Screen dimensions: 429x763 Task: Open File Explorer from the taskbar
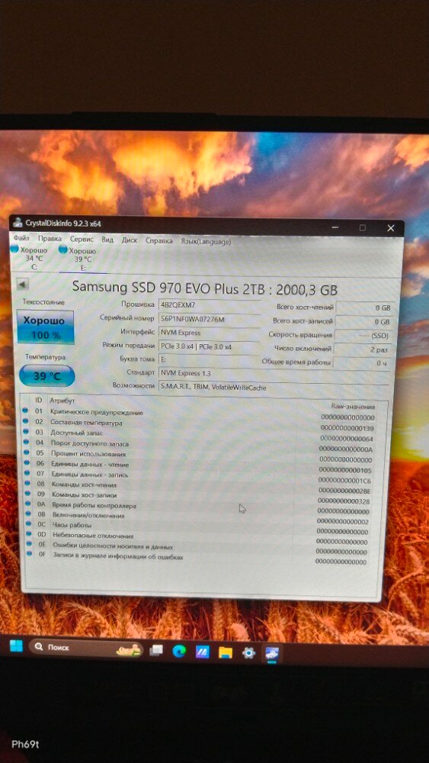coord(226,652)
